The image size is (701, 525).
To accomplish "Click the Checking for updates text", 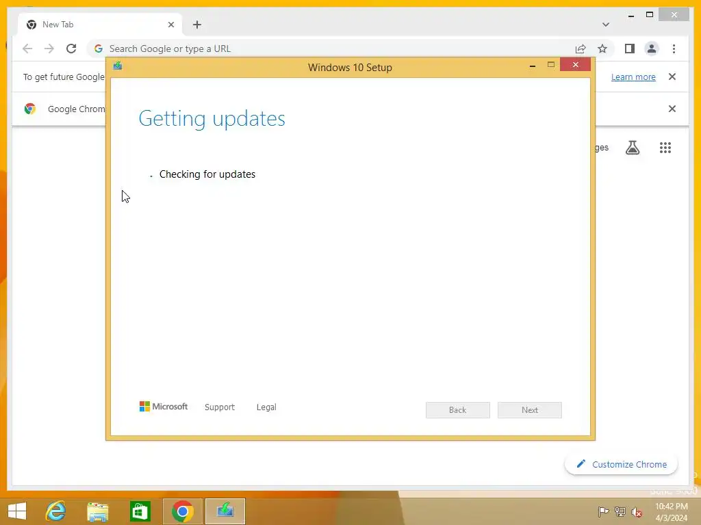I will tap(207, 174).
